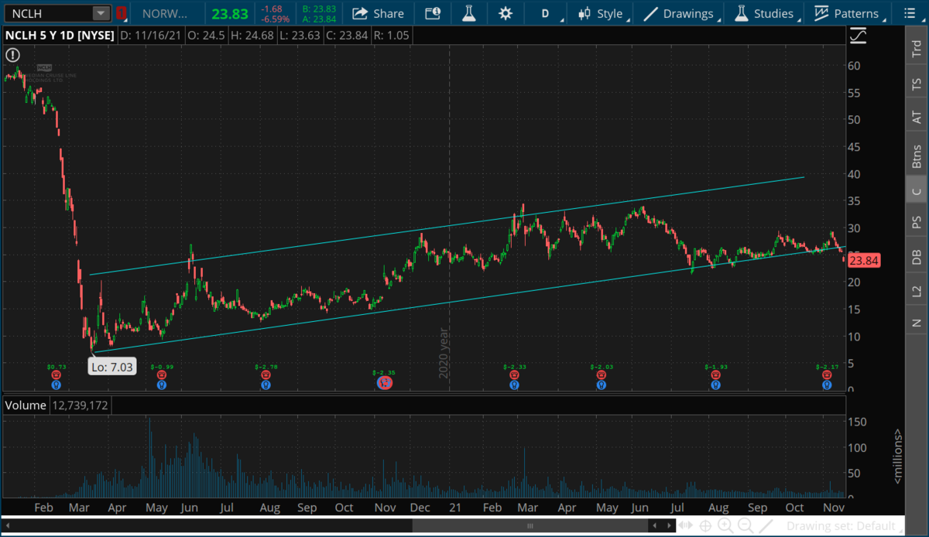Click the flask icon next to Share
This screenshot has width=929, height=537.
468,13
